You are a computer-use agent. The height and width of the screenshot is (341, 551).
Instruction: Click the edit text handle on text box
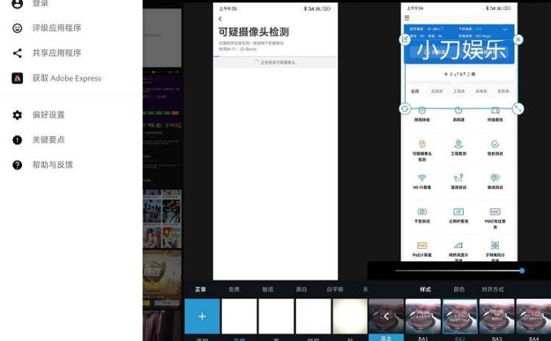[x=405, y=39]
